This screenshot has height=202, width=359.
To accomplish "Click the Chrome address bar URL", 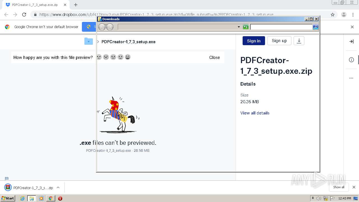I will (157, 15).
